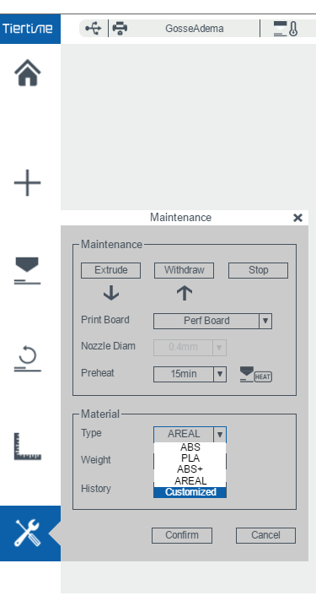316x612 pixels.
Task: Open the Home sidebar icon
Action: tap(28, 73)
